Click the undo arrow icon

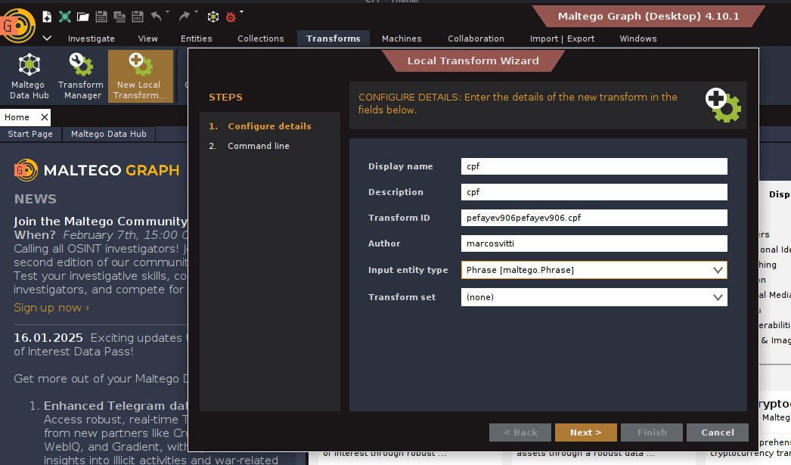157,16
